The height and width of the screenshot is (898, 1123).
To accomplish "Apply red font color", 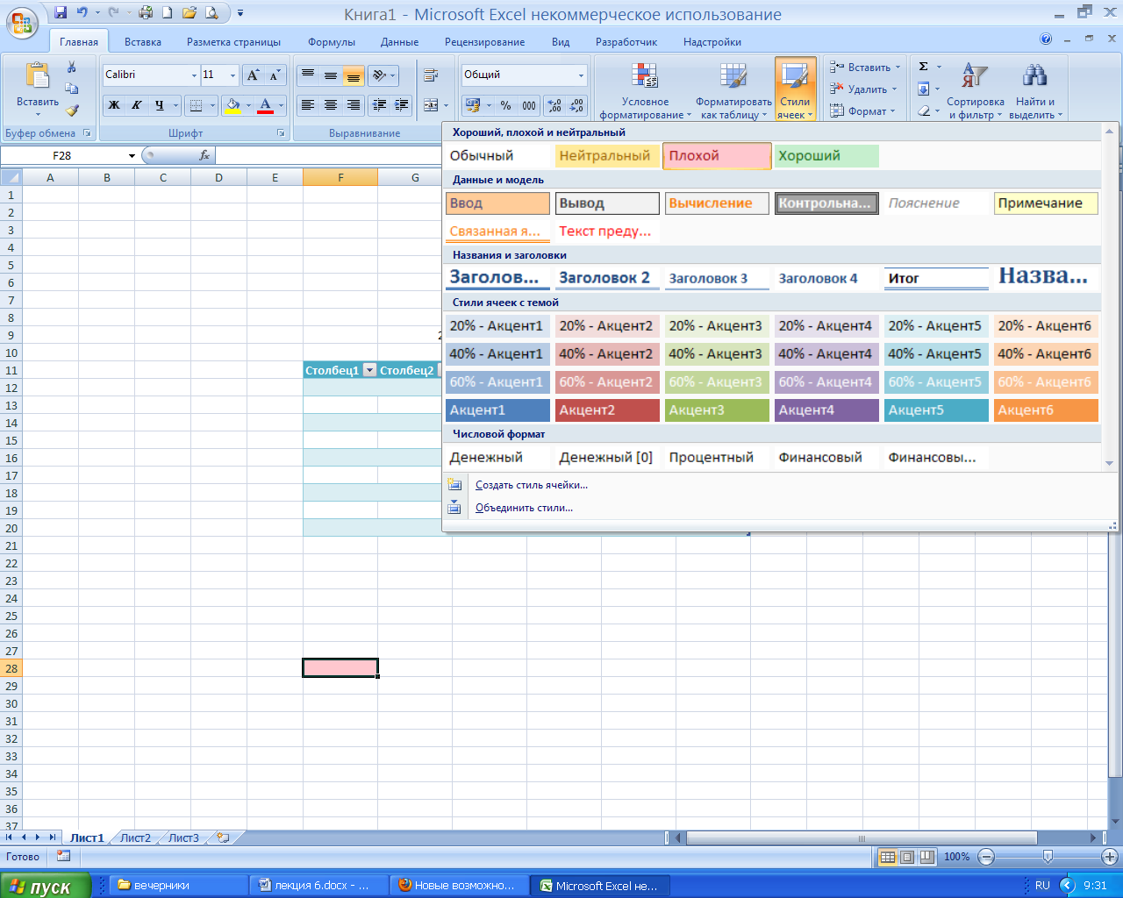I will point(266,105).
